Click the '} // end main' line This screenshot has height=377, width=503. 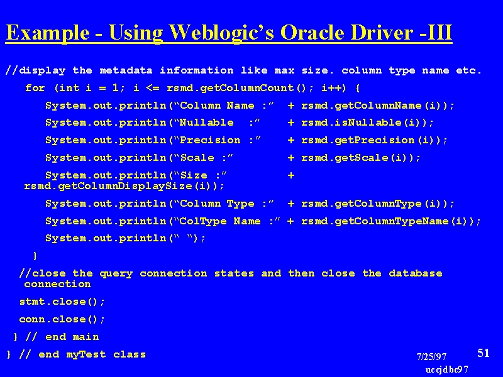56,337
